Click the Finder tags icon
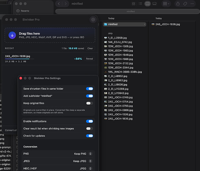Screen dimensions: 200x171 pos(185,4)
